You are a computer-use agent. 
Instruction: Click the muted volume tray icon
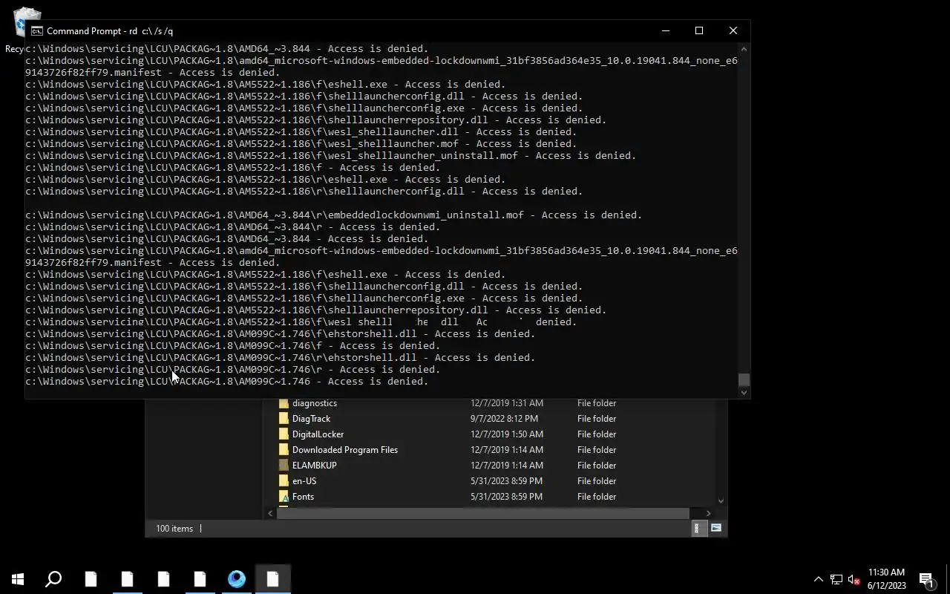tap(854, 579)
